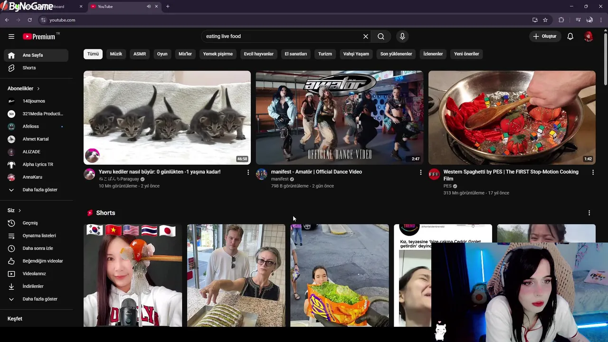Open the 140journos subscription channel

click(36, 101)
